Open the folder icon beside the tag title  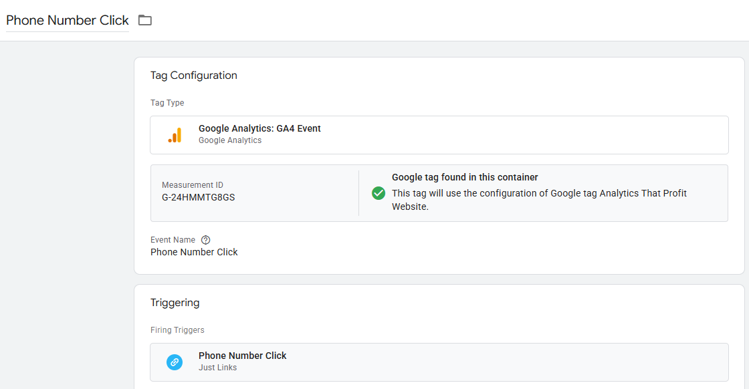[144, 20]
